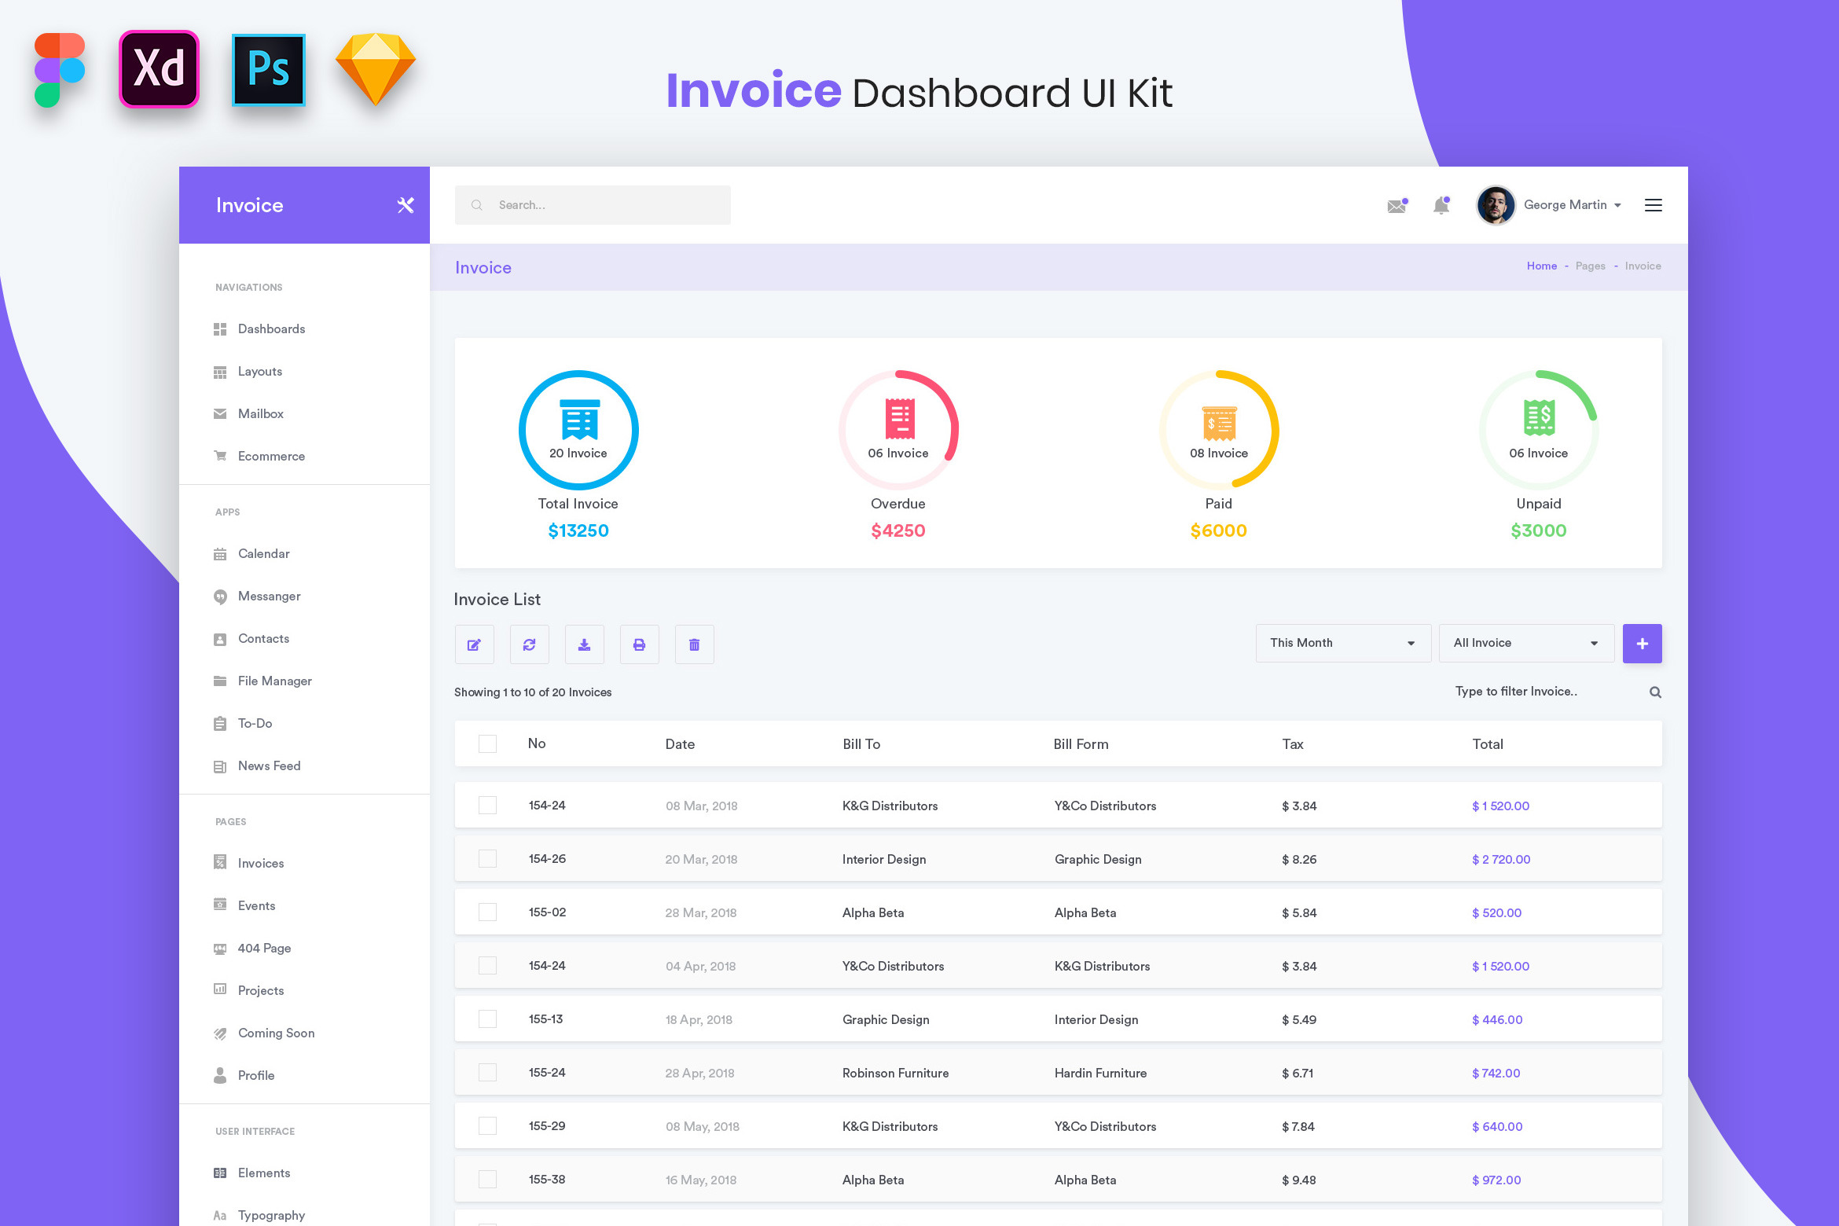Click the print invoices icon
Screen dimensions: 1839x1226
coord(639,644)
